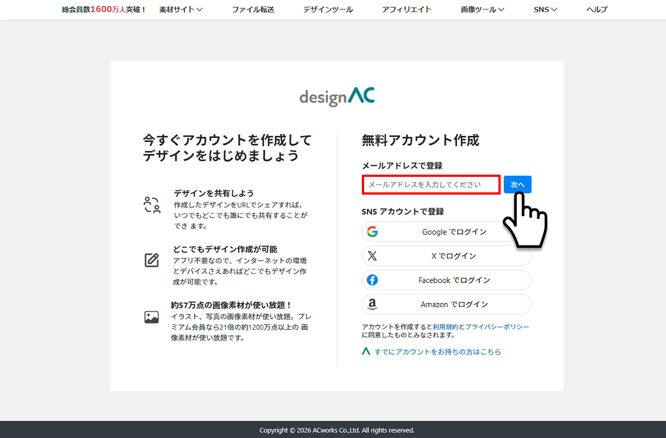This screenshot has height=438, width=666.
Task: Open the ヘルプ menu item
Action: pos(597,9)
